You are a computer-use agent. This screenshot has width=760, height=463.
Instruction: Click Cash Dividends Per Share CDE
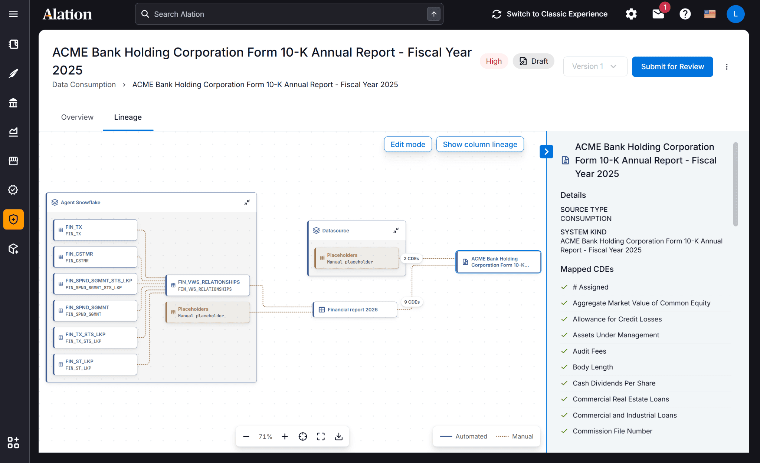614,383
